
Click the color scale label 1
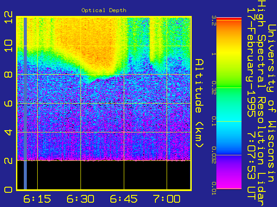tap(214, 54)
